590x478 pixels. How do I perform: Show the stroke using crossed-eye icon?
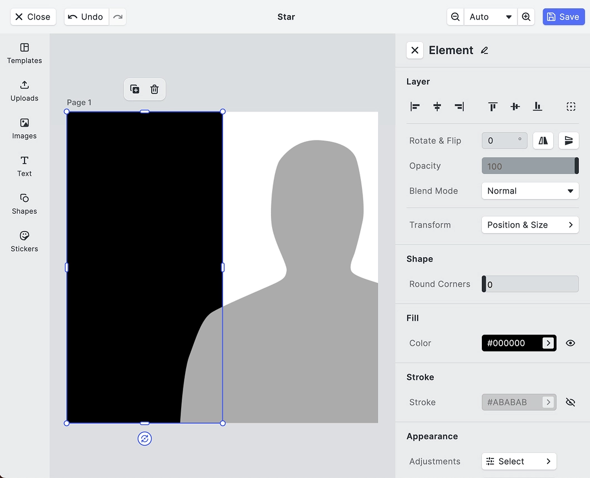[x=570, y=402]
